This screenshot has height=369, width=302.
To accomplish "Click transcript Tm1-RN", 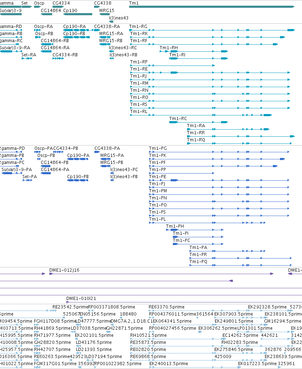I will 210,93.
